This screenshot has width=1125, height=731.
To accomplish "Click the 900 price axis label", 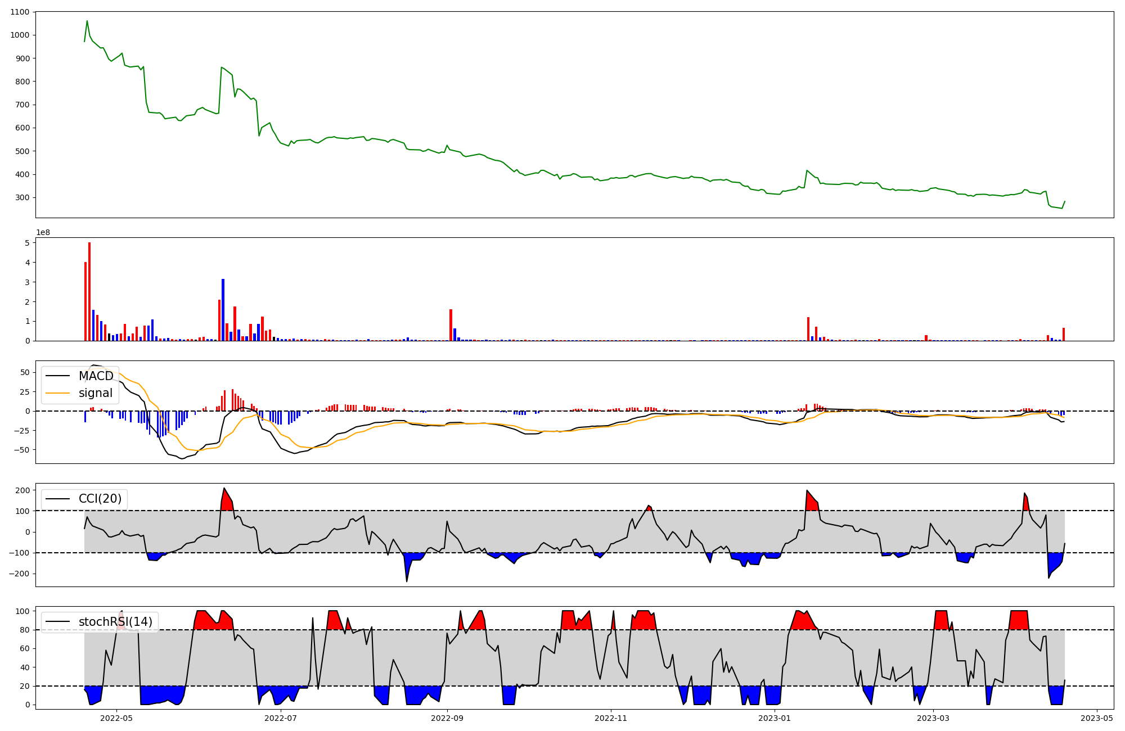I will [x=23, y=58].
